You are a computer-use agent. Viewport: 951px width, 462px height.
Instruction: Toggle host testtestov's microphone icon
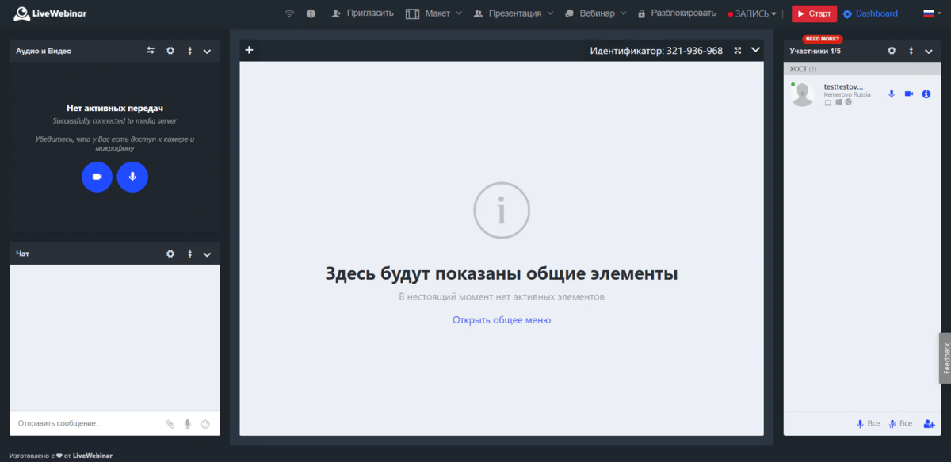[892, 94]
